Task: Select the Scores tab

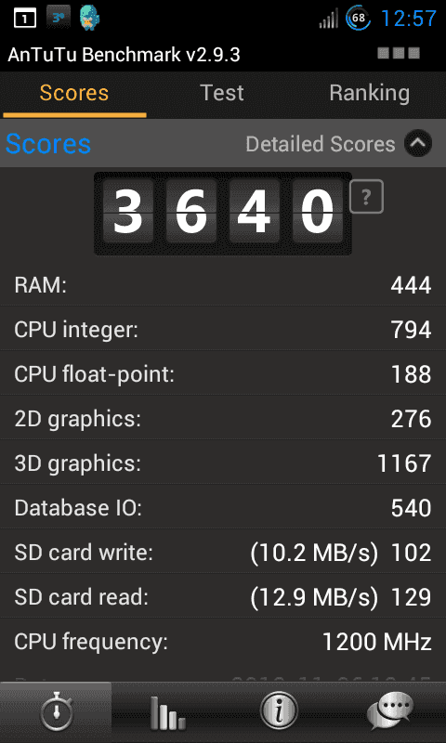Action: point(74,94)
